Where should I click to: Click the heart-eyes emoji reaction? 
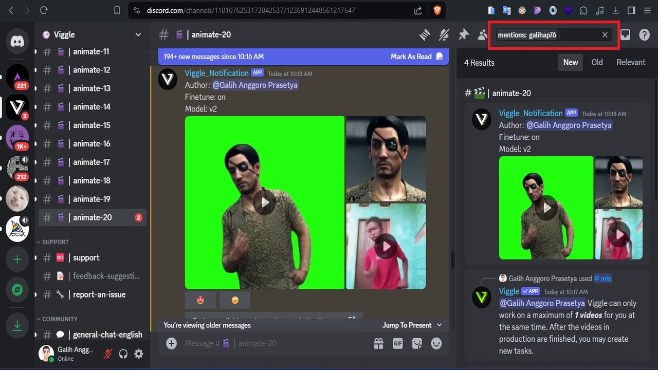click(200, 300)
